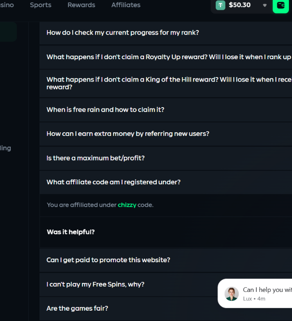Expand 'When is free rain' question
Image resolution: width=292 pixels, height=321 pixels.
click(x=166, y=110)
